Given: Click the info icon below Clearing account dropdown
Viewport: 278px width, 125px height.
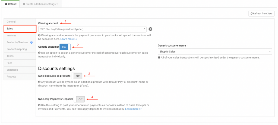Looking at the screenshot, I should coord(39,35).
